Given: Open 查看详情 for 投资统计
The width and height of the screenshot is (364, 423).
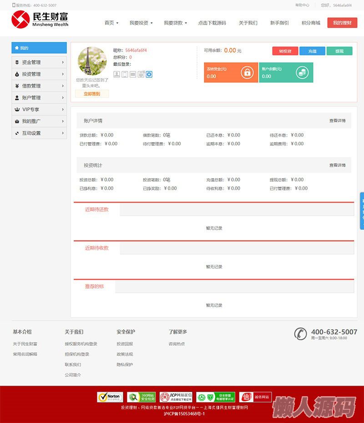Looking at the screenshot, I should [337, 165].
